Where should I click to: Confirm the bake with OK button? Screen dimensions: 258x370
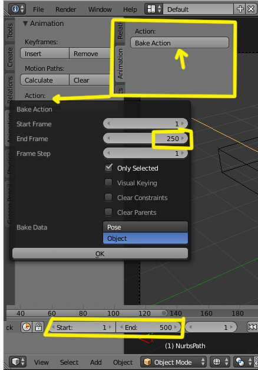[x=100, y=253]
